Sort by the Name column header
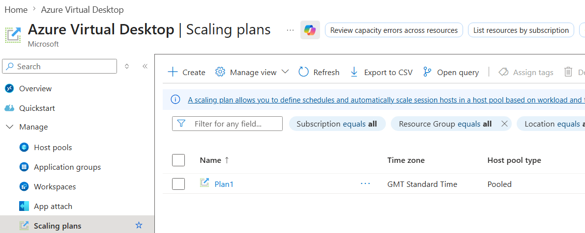The height and width of the screenshot is (233, 585). coord(214,160)
